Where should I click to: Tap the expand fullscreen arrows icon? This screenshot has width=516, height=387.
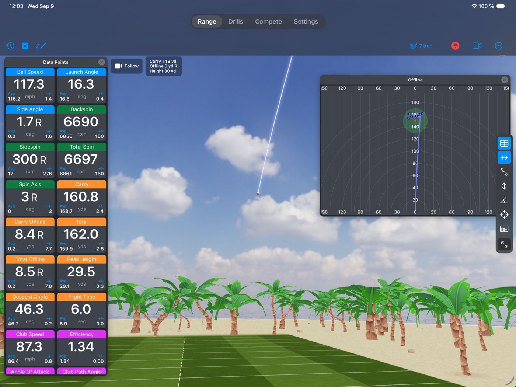tap(504, 244)
